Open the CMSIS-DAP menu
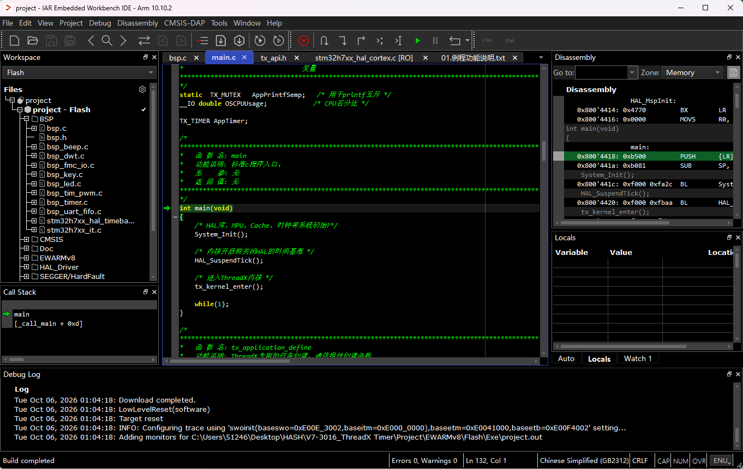 (x=184, y=23)
